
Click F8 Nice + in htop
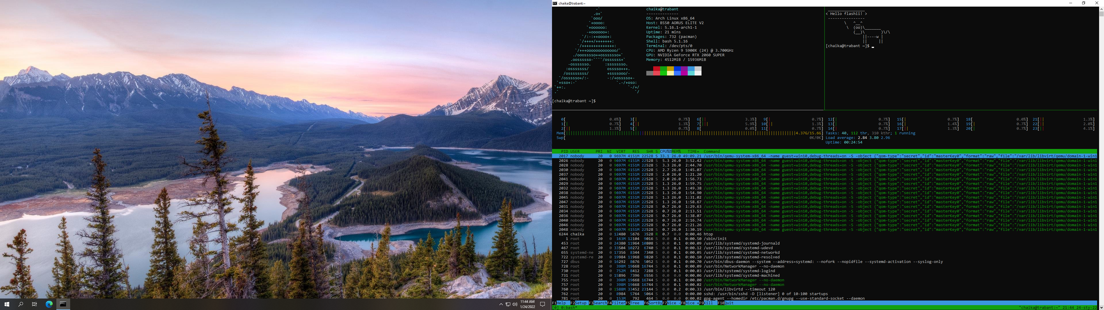click(690, 303)
